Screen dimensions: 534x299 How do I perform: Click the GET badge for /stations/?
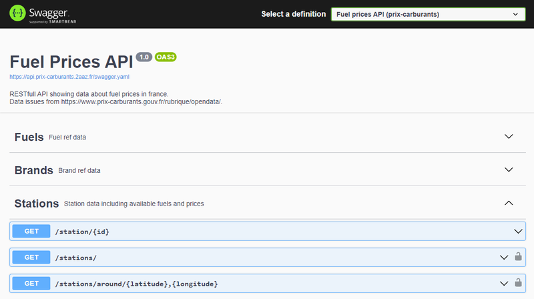pos(32,257)
